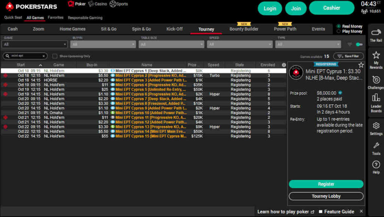
Task: Open Learn how to play poker link
Action: [285, 212]
